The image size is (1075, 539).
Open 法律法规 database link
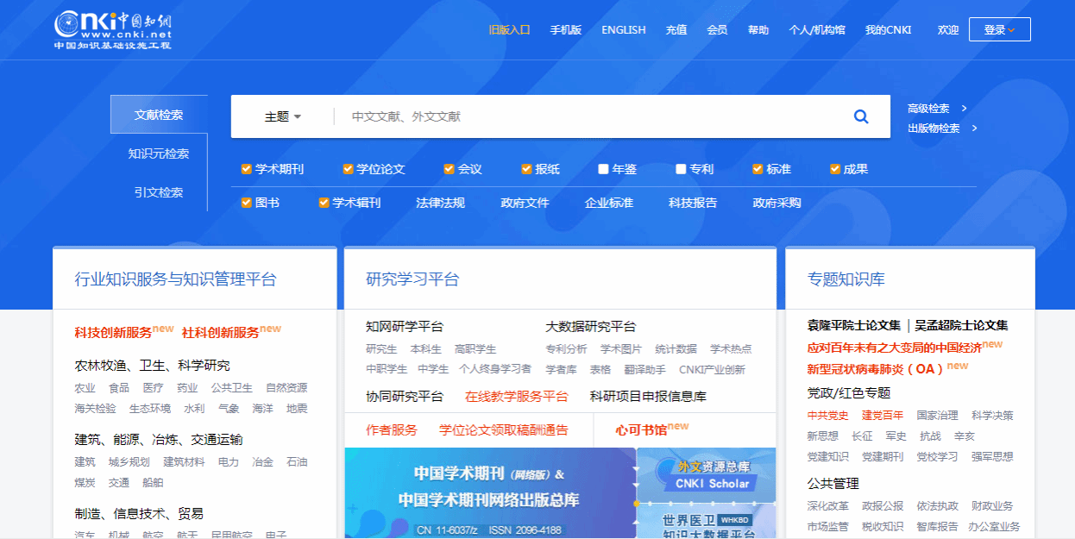(x=440, y=203)
